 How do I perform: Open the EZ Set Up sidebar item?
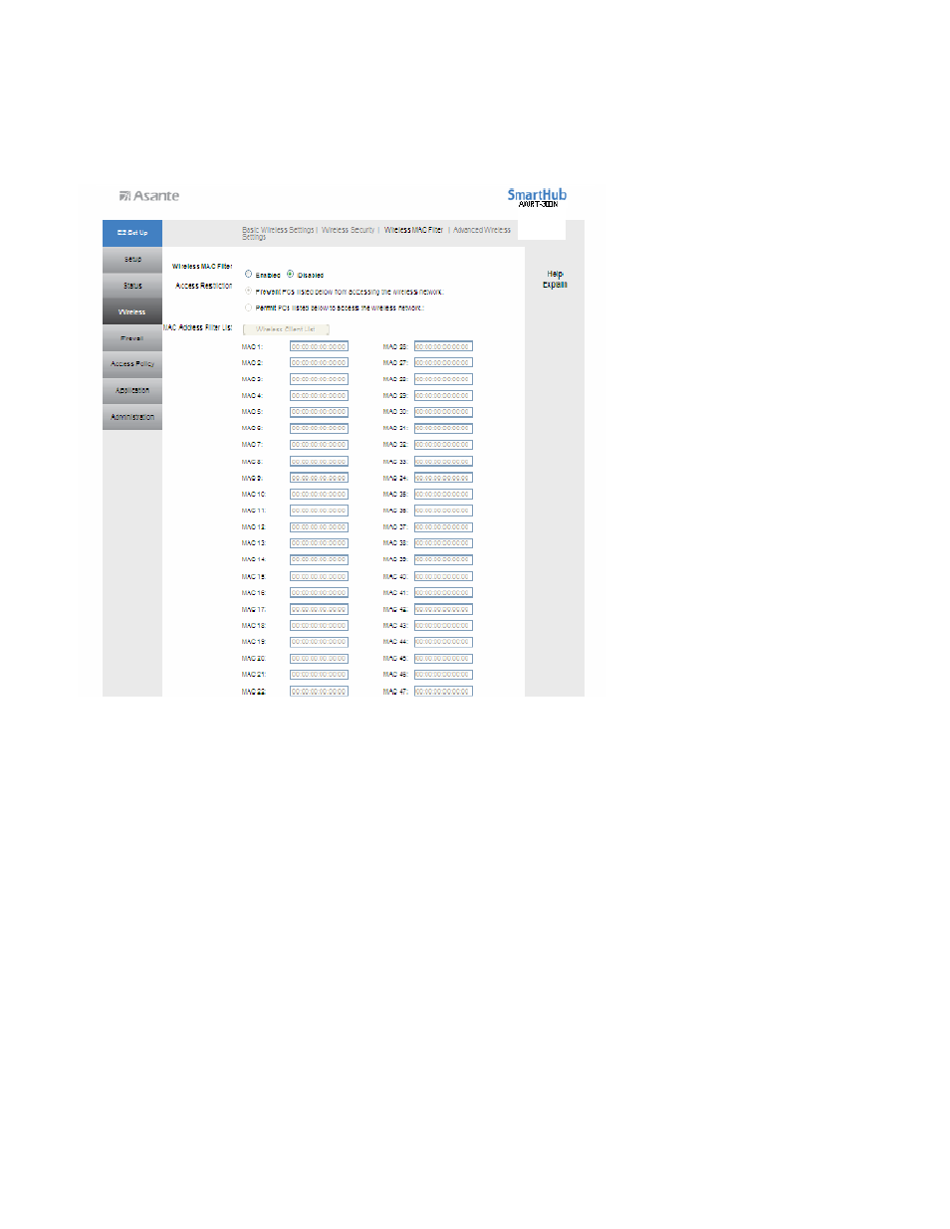coord(132,233)
